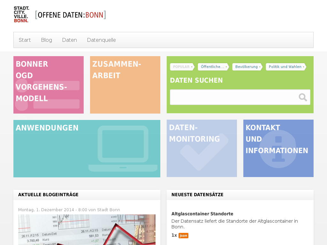Open the Zusammenarbeit tile

point(125,85)
